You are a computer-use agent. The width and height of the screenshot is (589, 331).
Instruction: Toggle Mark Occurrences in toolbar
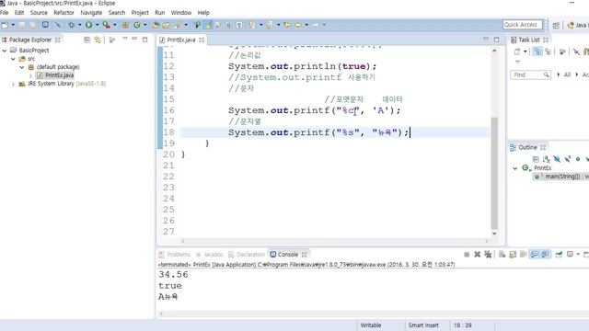point(208,25)
